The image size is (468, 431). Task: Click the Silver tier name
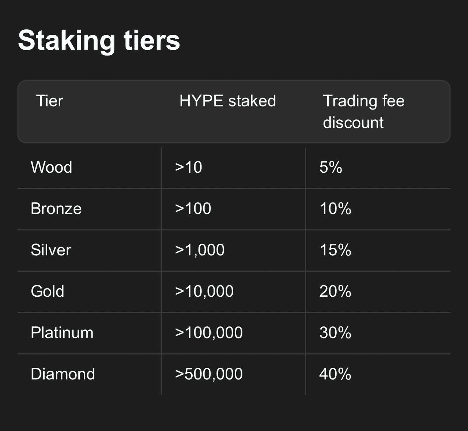click(51, 250)
